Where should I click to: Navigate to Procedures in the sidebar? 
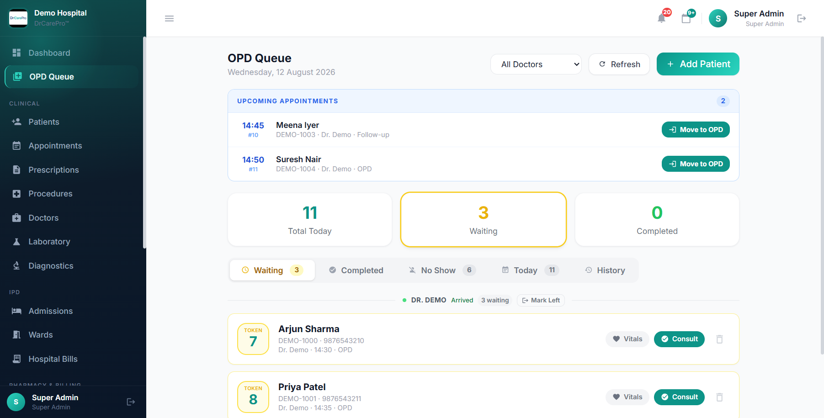tap(71, 194)
